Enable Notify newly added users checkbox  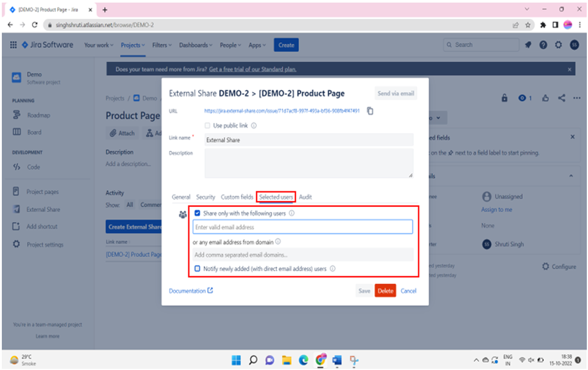[197, 269]
